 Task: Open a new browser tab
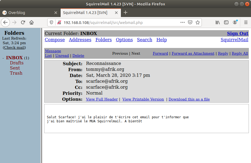click(x=125, y=12)
